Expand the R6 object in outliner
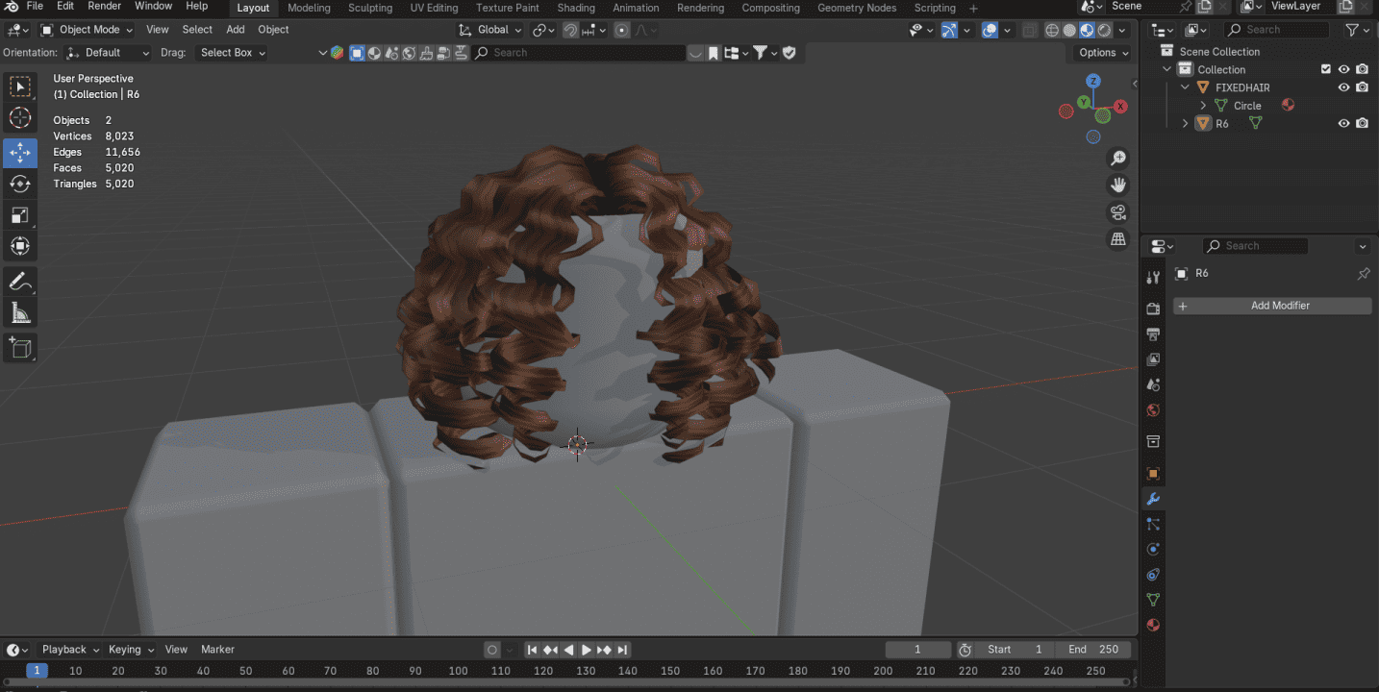Image resolution: width=1379 pixels, height=692 pixels. (x=1185, y=123)
